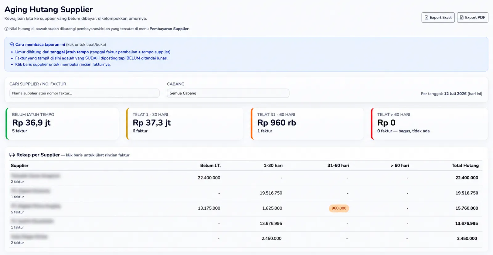Click the PDF file icon in Export PDF
This screenshot has height=255, width=493.
pos(462,18)
